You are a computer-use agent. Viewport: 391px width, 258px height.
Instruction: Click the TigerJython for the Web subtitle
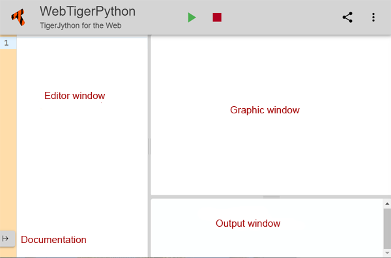point(81,25)
